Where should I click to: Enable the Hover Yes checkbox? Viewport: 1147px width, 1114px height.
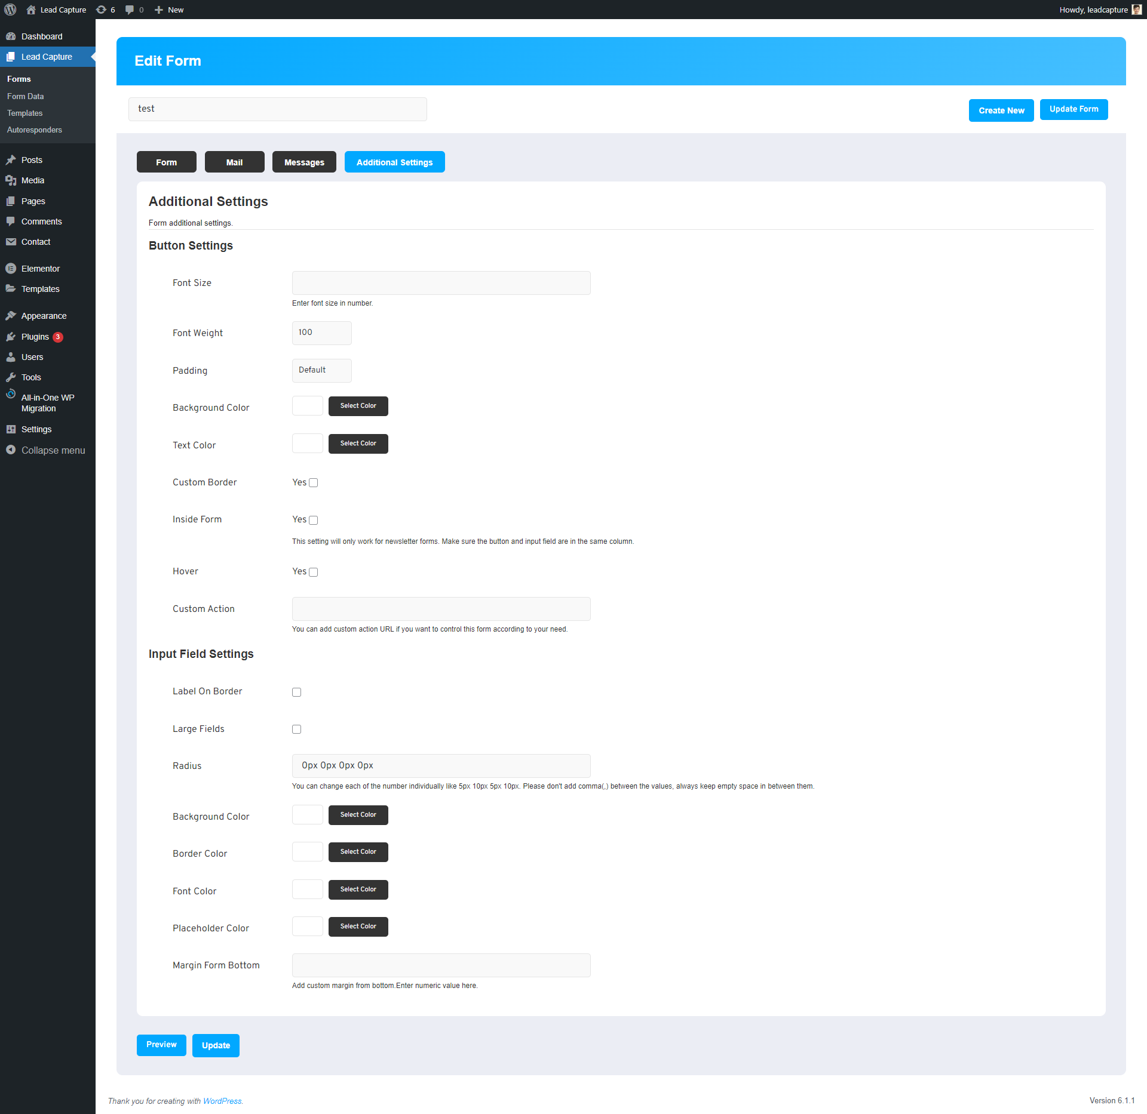[313, 572]
